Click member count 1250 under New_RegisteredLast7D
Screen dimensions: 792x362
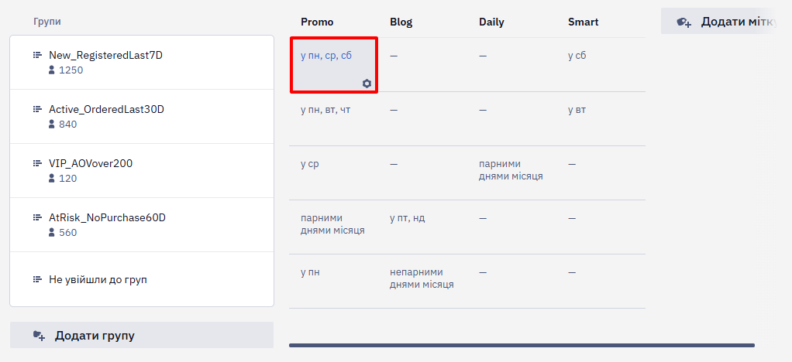[71, 70]
